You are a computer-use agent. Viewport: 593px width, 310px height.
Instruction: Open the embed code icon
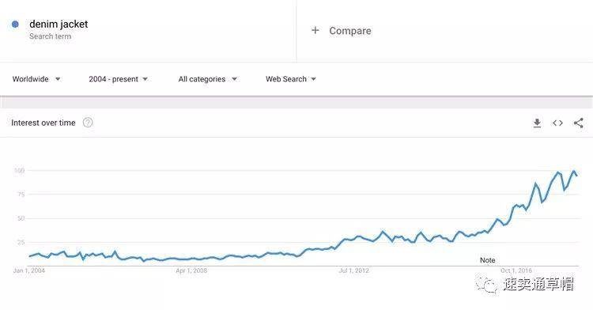[x=558, y=123]
